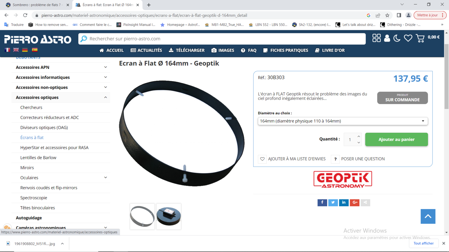This screenshot has width=449, height=252.
Task: Open Écrans à flat category link
Action: [32, 138]
